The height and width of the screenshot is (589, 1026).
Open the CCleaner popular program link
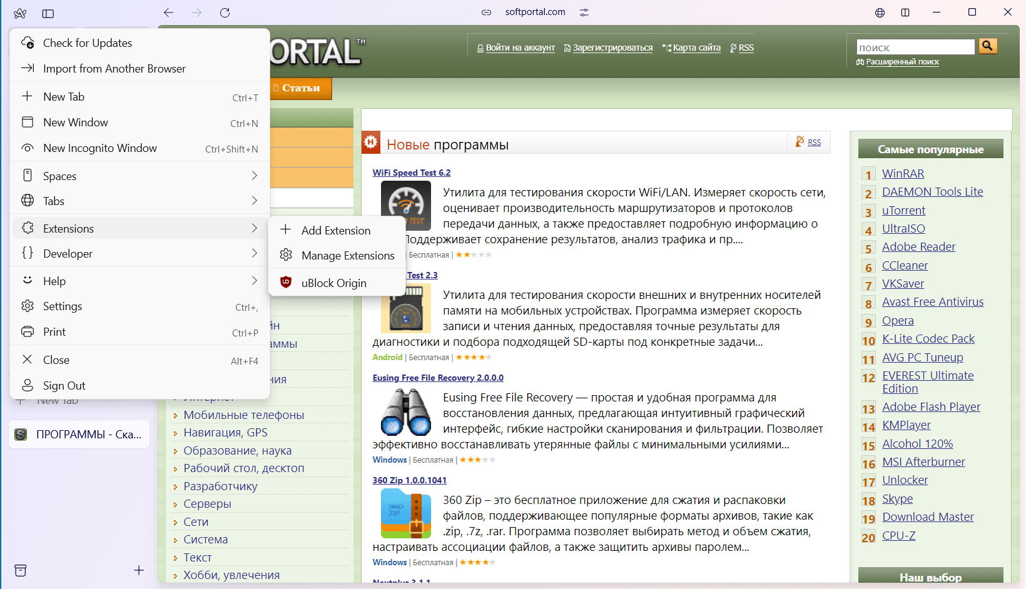[905, 266]
